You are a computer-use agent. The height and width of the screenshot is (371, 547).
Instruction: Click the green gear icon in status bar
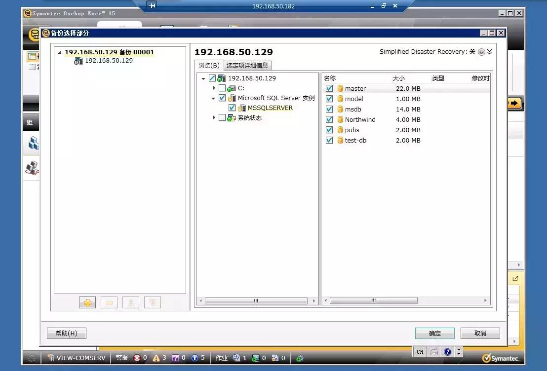300,358
